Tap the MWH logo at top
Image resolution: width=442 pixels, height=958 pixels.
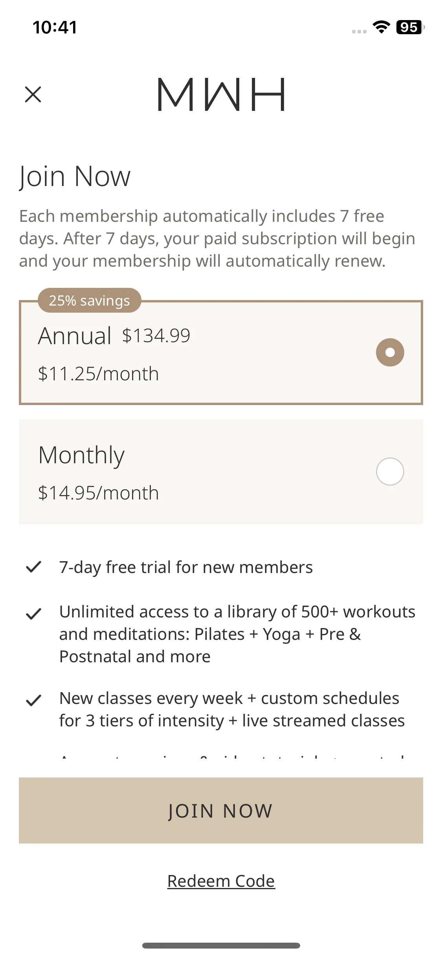[x=221, y=94]
